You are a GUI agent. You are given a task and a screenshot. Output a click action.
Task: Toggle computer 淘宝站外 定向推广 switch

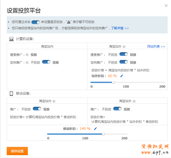coord(124,62)
